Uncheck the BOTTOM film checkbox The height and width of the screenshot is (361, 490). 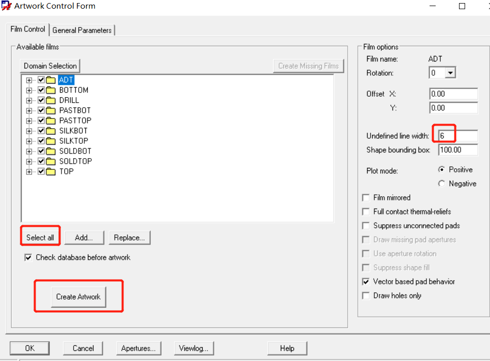click(41, 90)
